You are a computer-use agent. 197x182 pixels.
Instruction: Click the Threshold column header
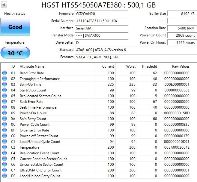point(149,66)
